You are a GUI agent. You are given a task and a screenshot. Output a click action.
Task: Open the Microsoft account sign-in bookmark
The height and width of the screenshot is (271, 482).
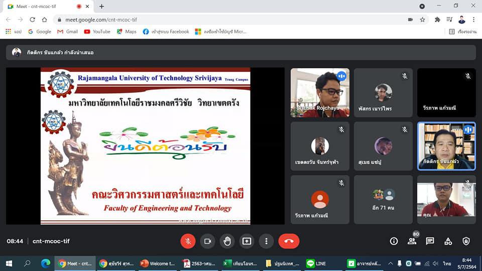pyautogui.click(x=221, y=31)
